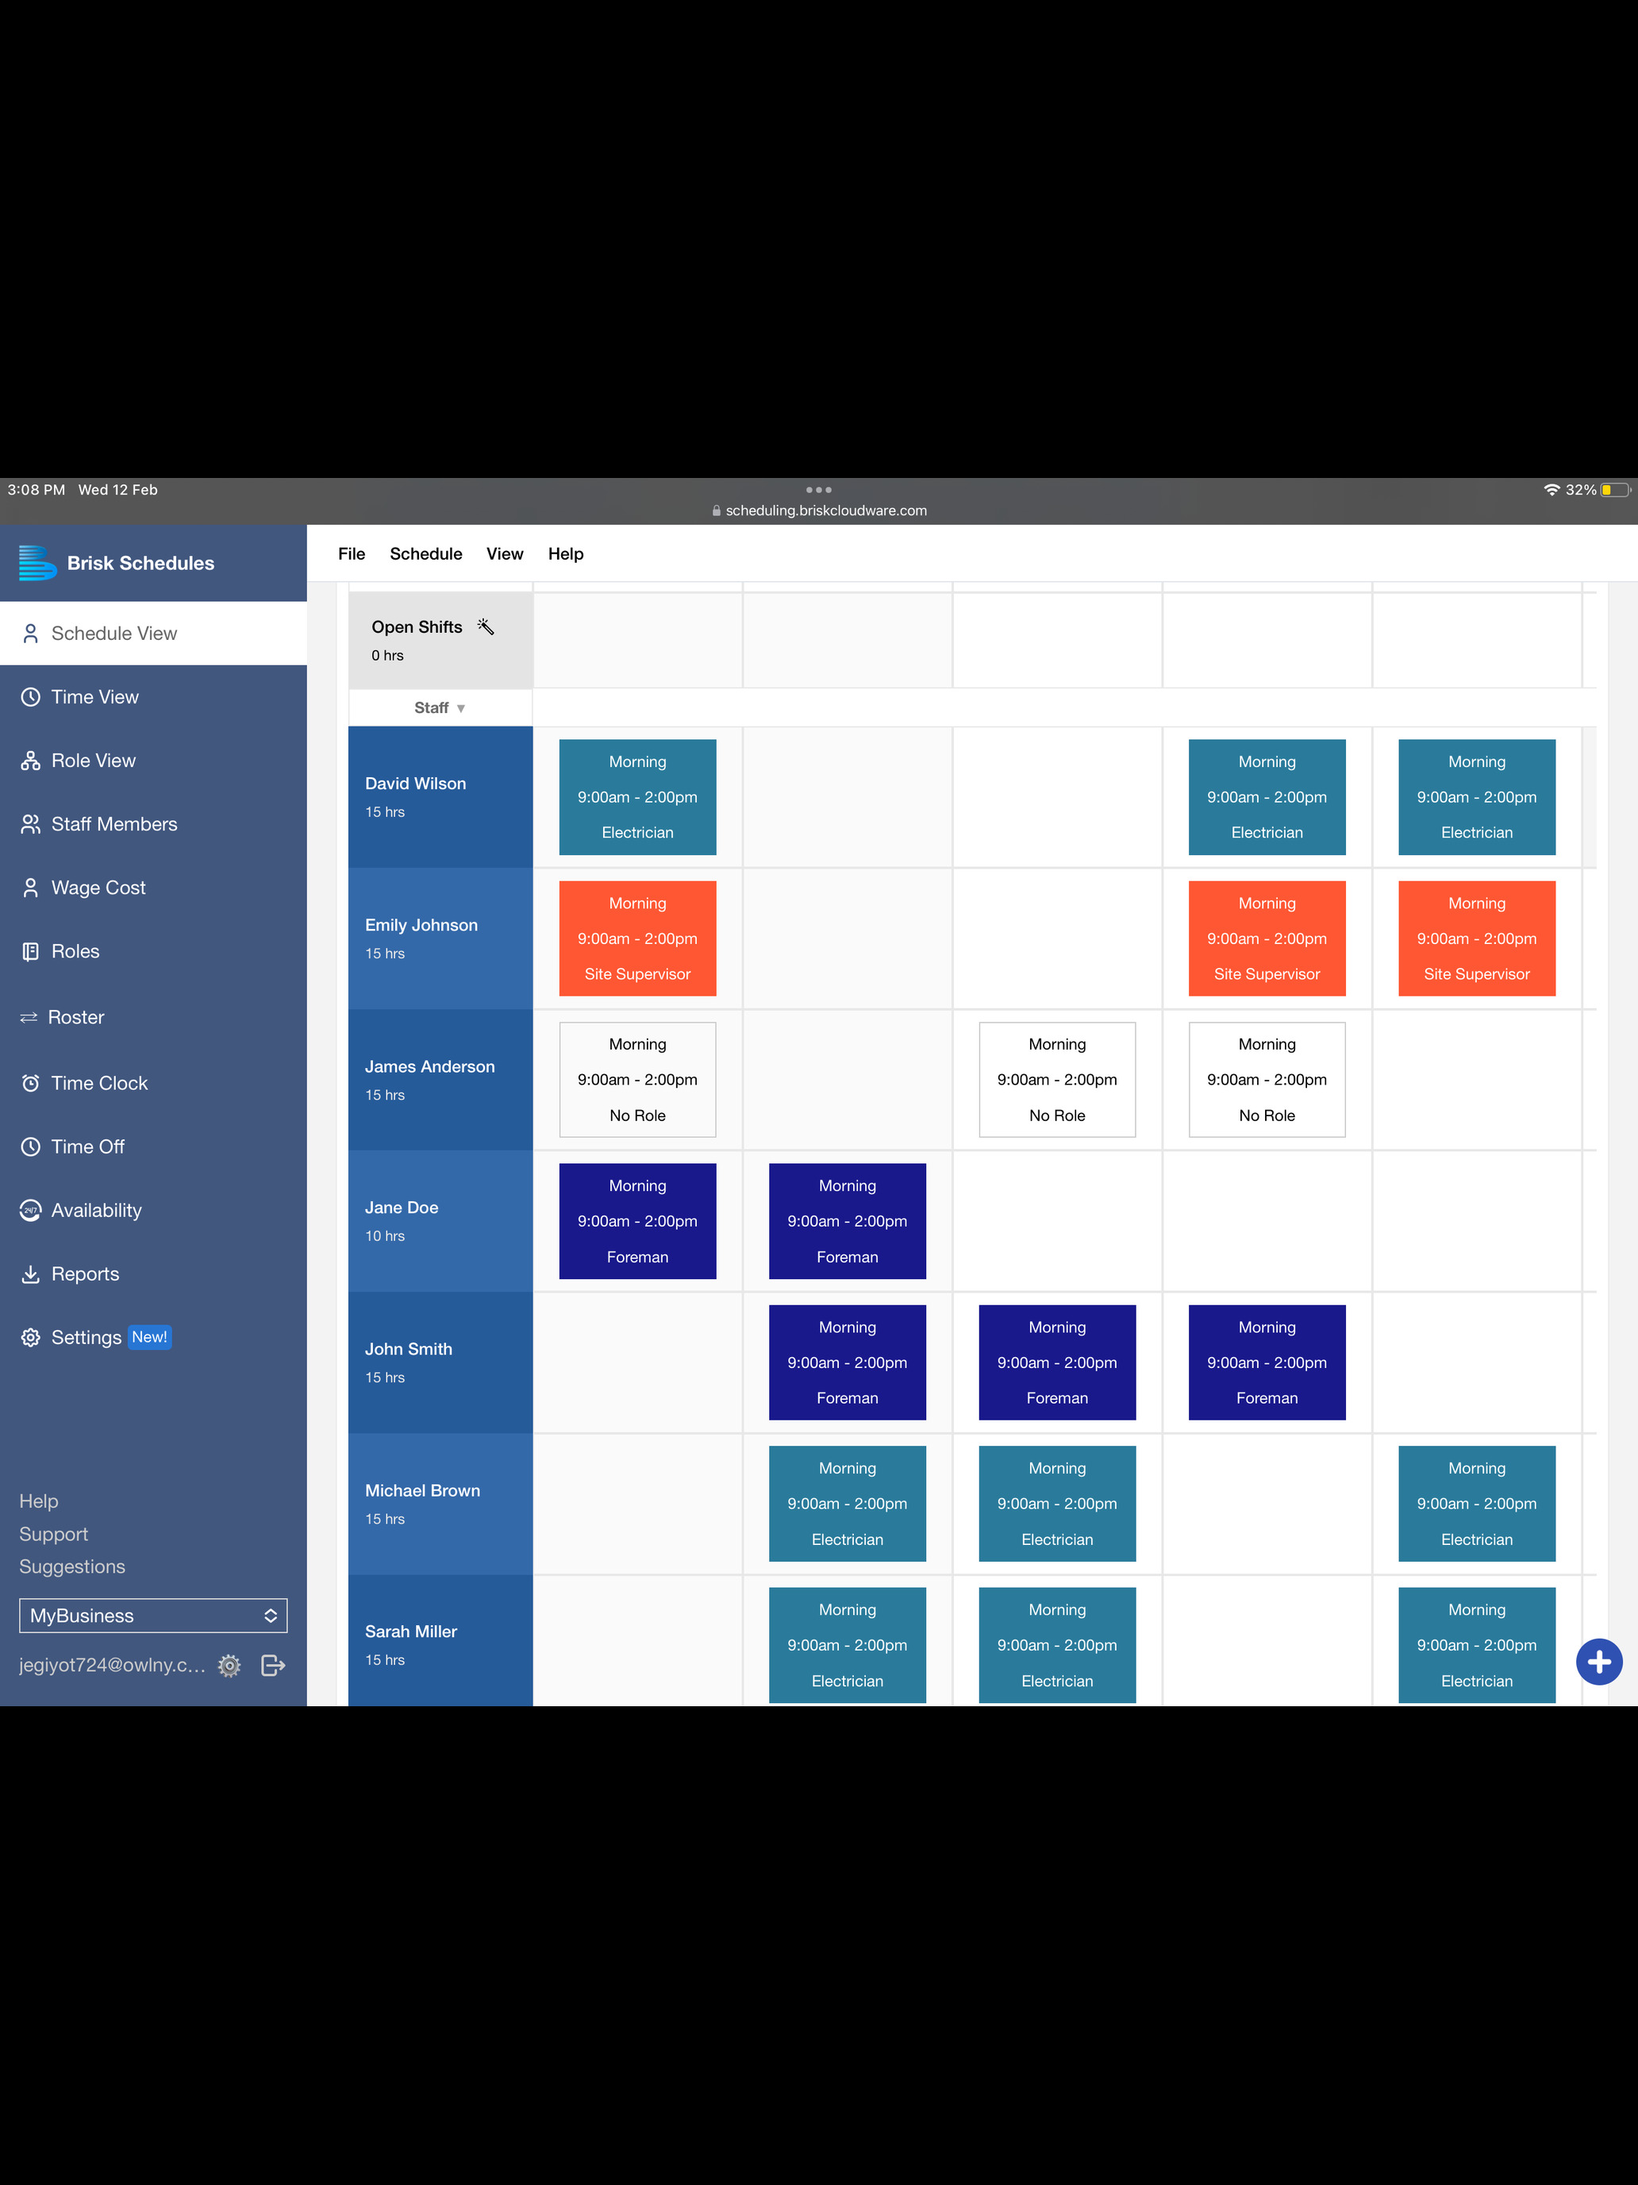The height and width of the screenshot is (2185, 1638).
Task: Go to Schedule View
Action: click(x=153, y=633)
